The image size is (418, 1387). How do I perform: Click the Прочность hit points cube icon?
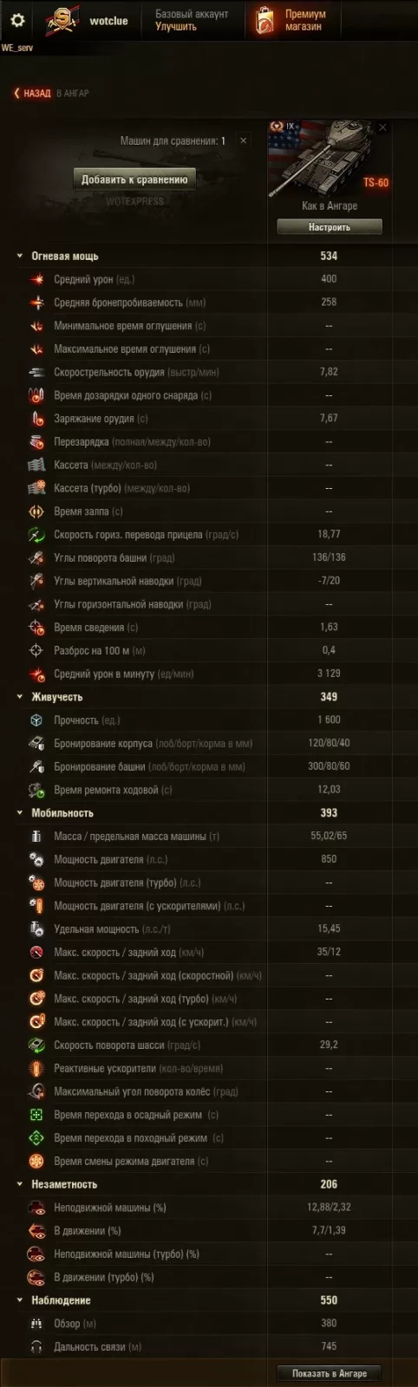tap(36, 720)
